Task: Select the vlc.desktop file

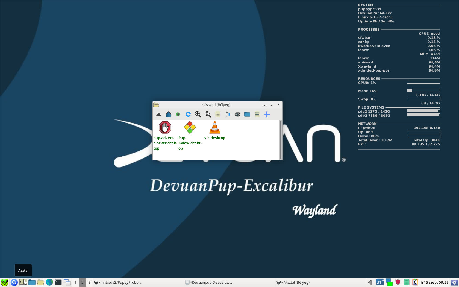Action: 215,131
